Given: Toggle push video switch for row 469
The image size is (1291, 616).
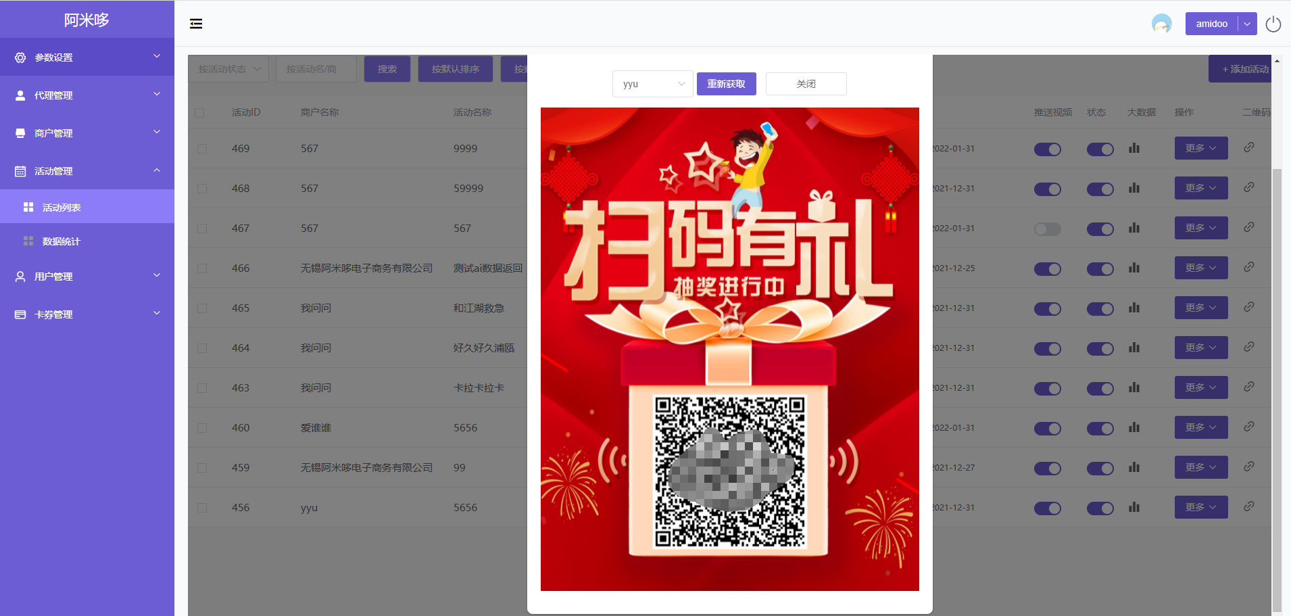Looking at the screenshot, I should point(1047,149).
